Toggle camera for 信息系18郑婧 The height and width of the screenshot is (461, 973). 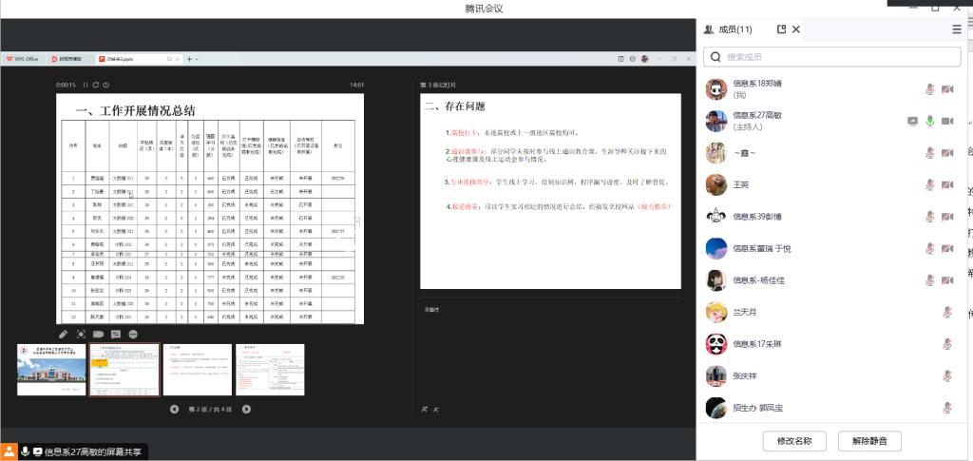pyautogui.click(x=947, y=89)
